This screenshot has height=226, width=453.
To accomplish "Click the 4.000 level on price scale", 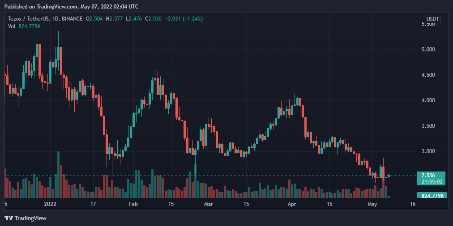I will (x=427, y=100).
